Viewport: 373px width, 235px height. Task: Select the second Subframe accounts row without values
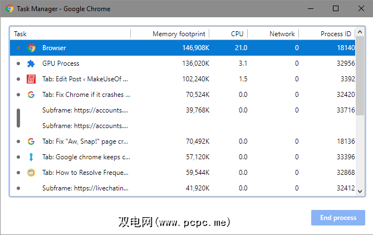[x=183, y=126]
